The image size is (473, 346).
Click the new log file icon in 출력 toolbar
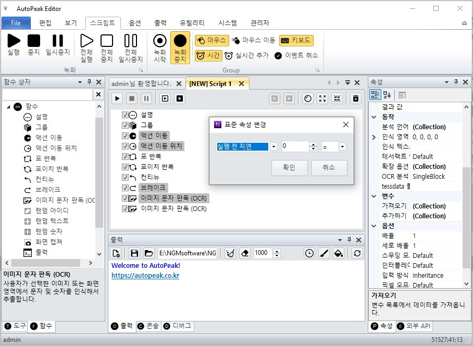[116, 253]
